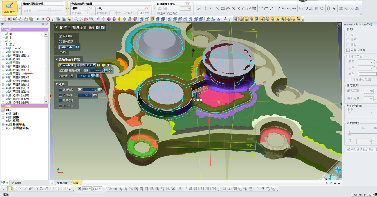Click the Undo arrow in toolbar
This screenshot has width=377, height=197.
[x=38, y=19]
